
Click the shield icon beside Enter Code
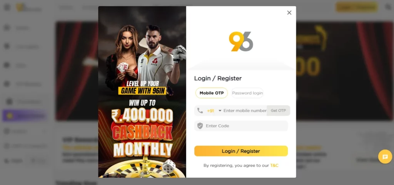pos(200,126)
